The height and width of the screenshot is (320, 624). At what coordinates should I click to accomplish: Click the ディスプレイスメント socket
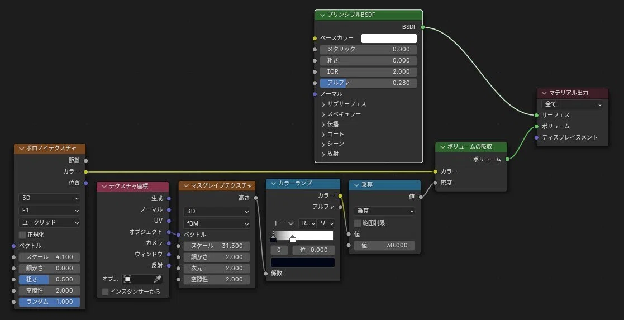tap(537, 137)
